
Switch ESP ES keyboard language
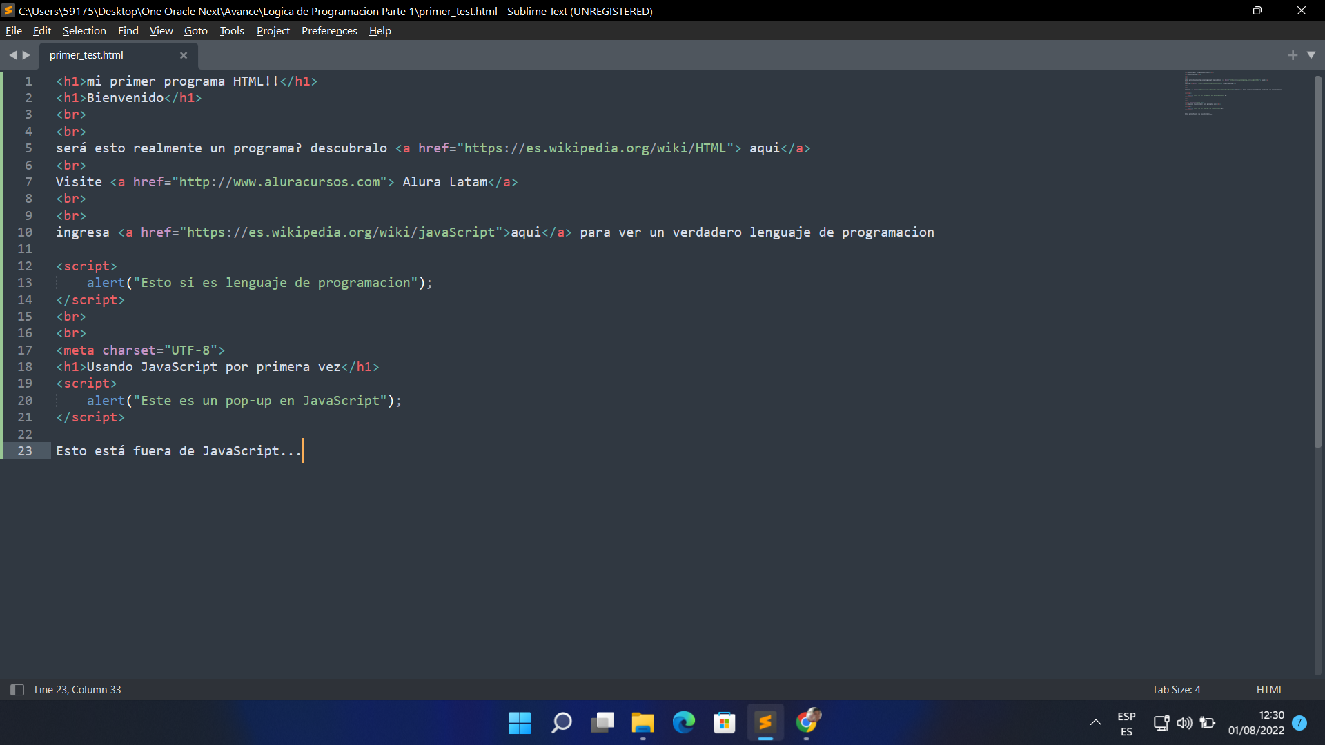coord(1126,724)
